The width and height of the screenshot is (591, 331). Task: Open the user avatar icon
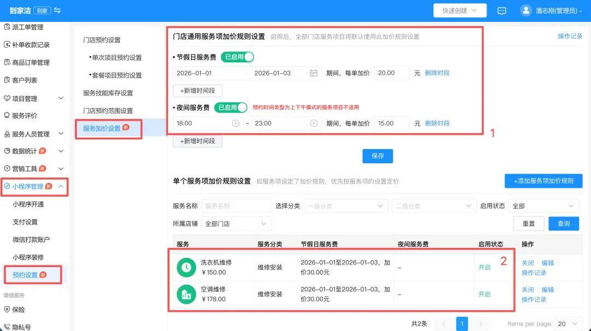pos(526,11)
